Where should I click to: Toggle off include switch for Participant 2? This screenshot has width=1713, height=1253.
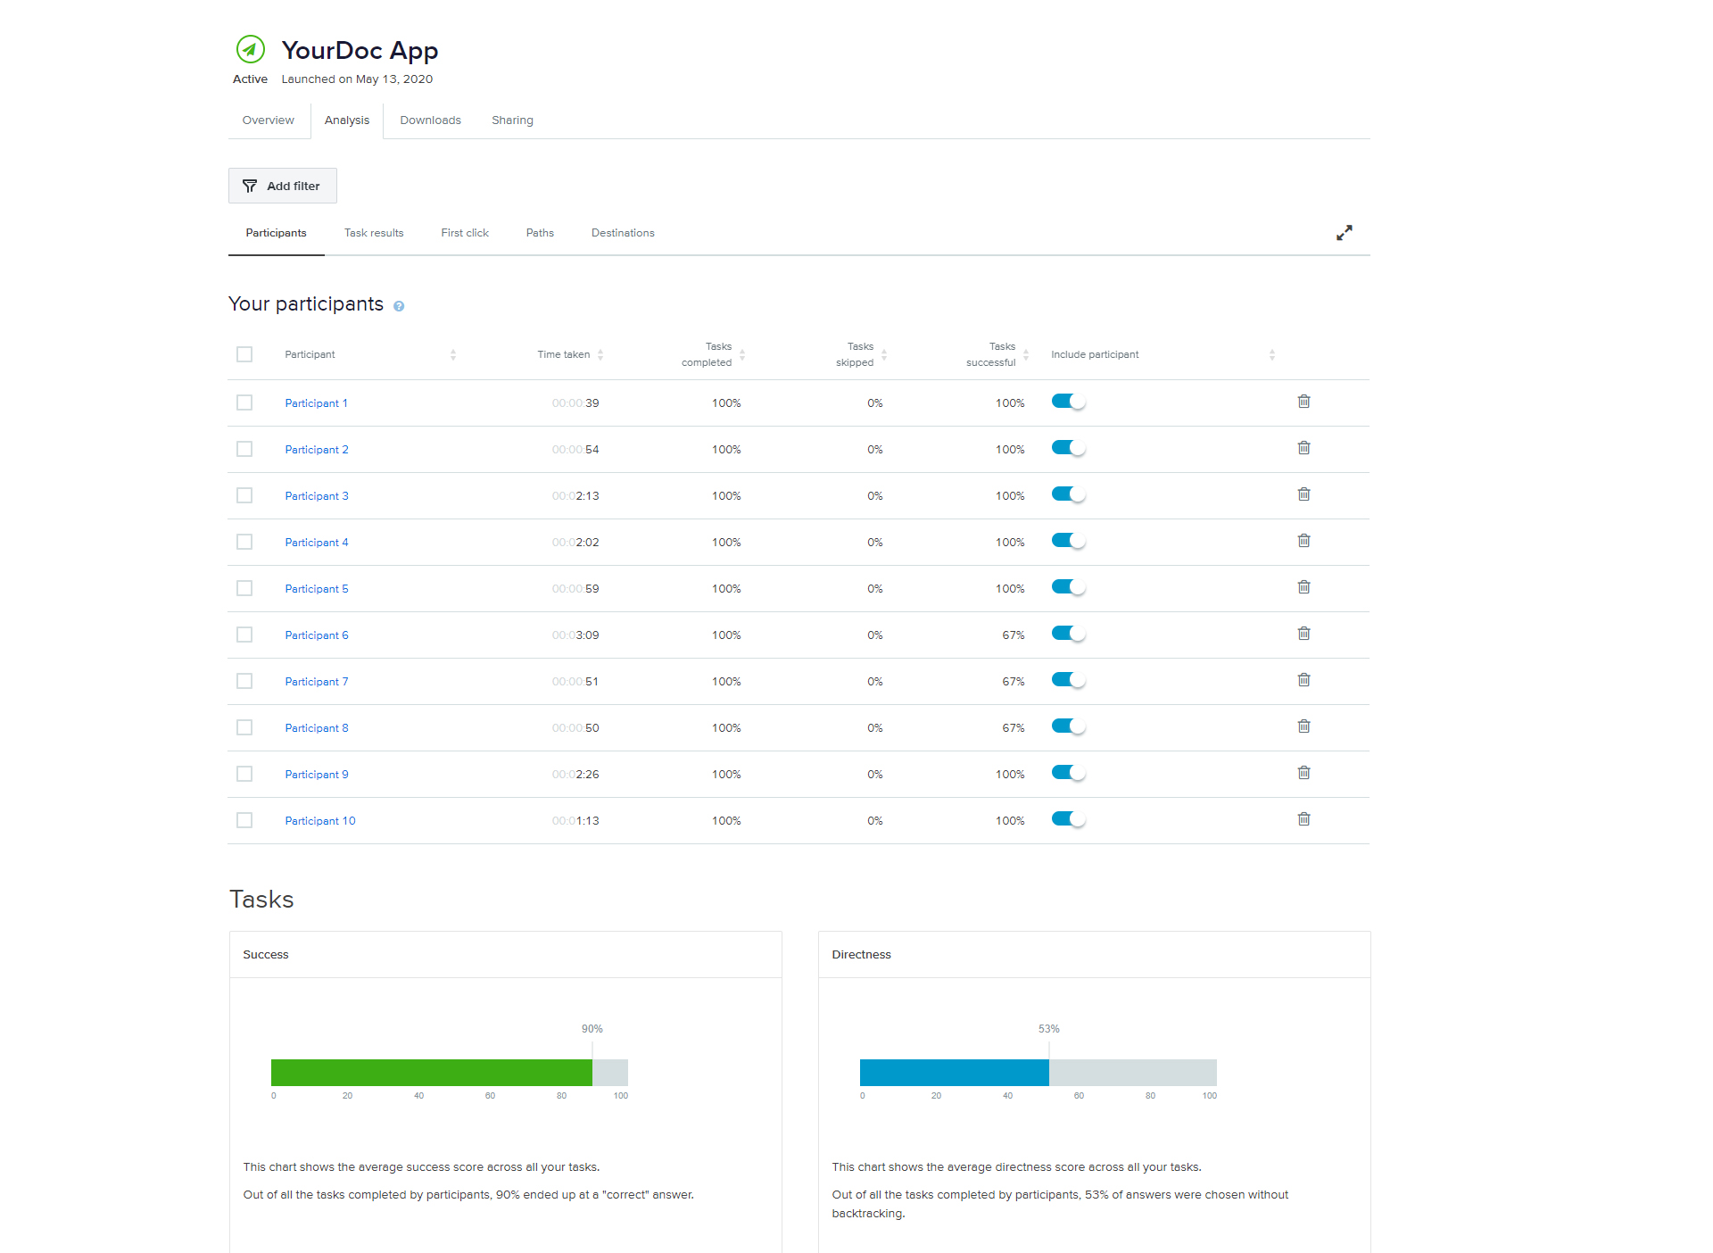point(1068,448)
